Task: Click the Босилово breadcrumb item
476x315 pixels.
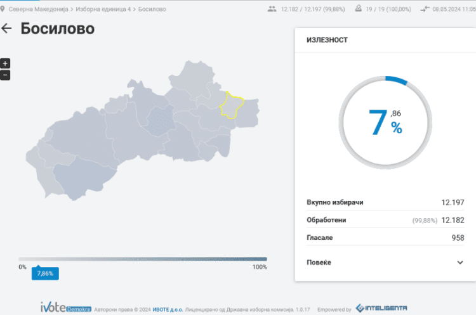Action: pos(152,9)
